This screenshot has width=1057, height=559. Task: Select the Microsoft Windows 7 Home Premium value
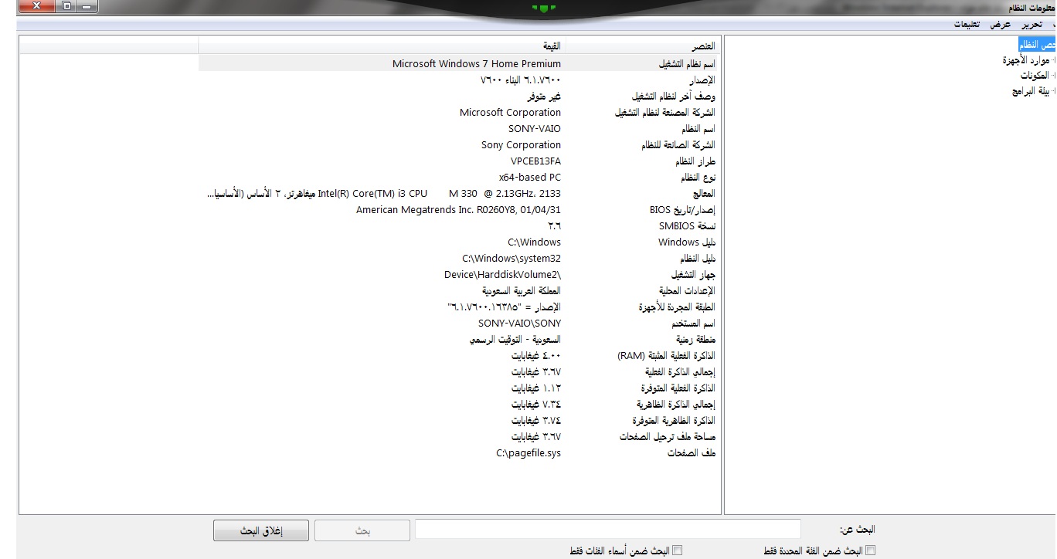point(477,64)
